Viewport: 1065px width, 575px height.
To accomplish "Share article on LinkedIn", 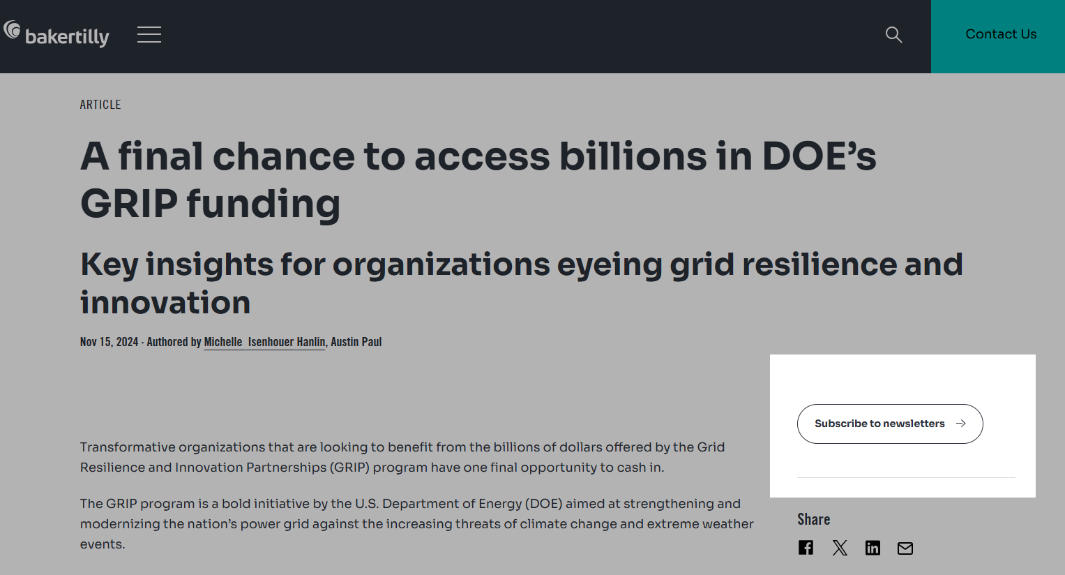I will tap(873, 548).
